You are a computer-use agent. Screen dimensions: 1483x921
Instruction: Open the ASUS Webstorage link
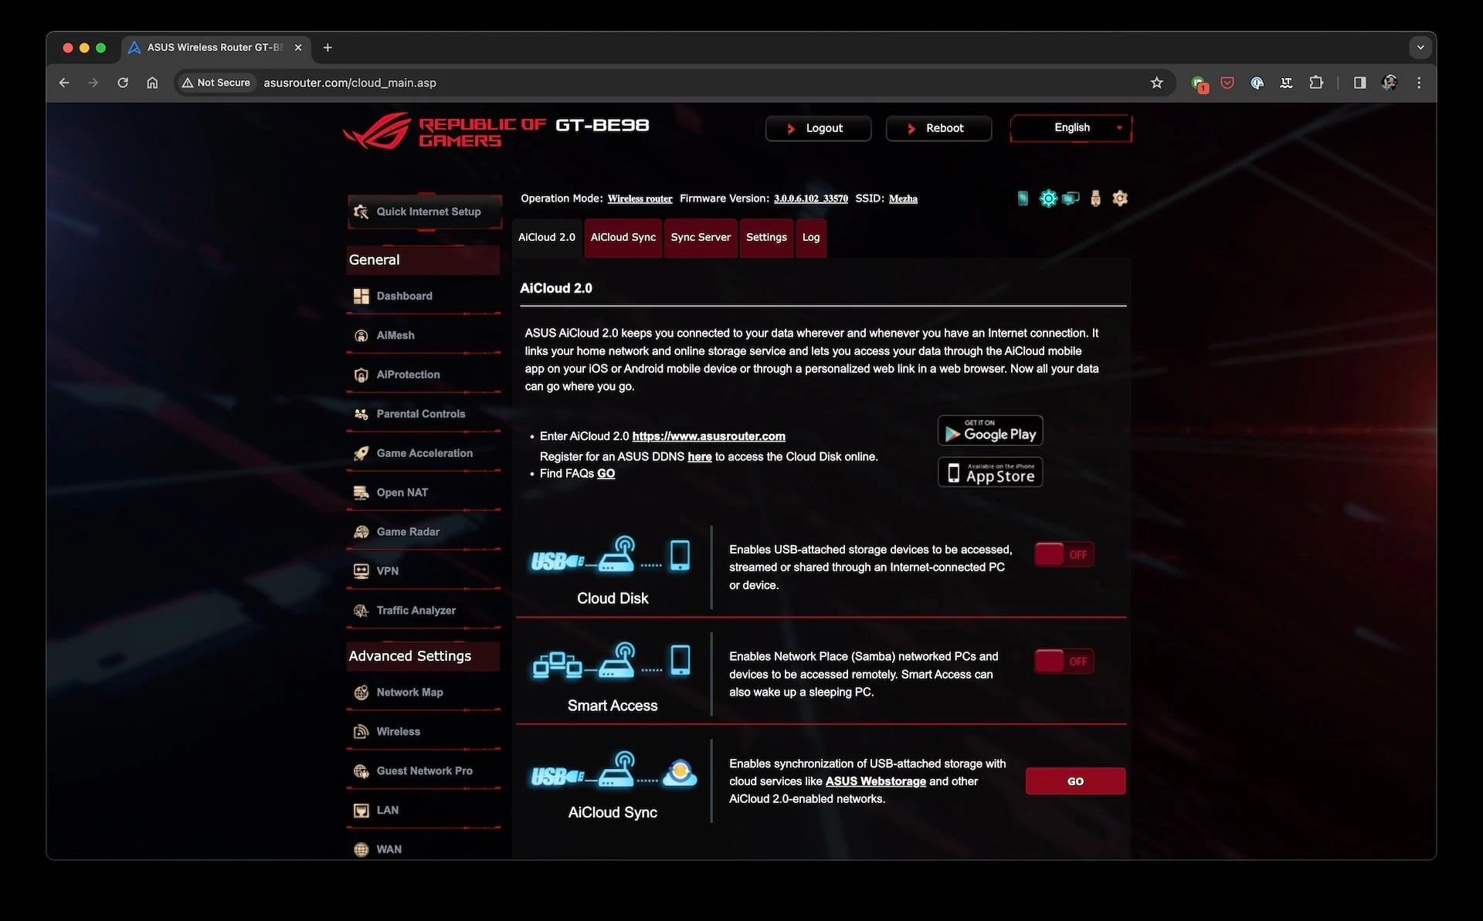[875, 781]
